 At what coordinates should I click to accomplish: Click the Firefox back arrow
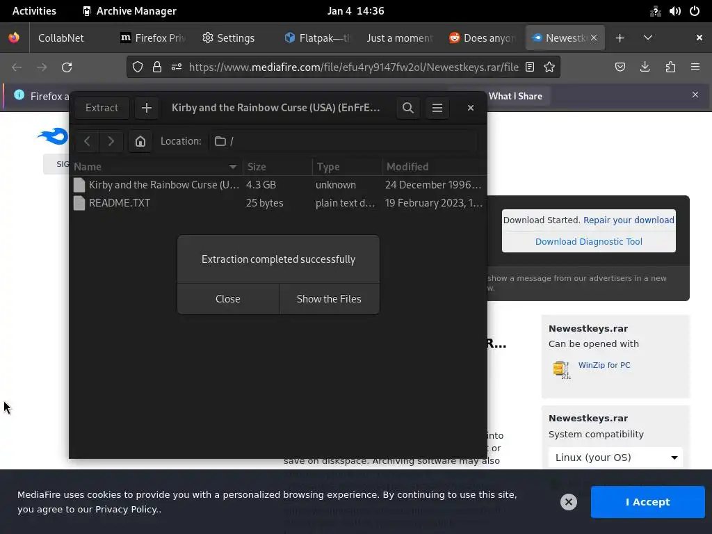(17, 67)
